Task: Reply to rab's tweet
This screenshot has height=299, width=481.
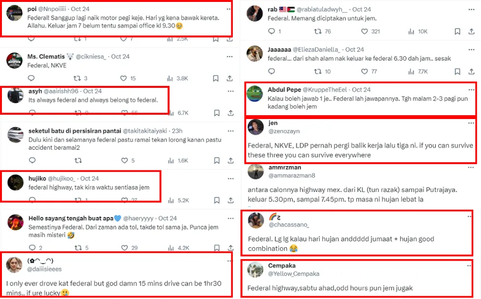Action: coord(271,31)
